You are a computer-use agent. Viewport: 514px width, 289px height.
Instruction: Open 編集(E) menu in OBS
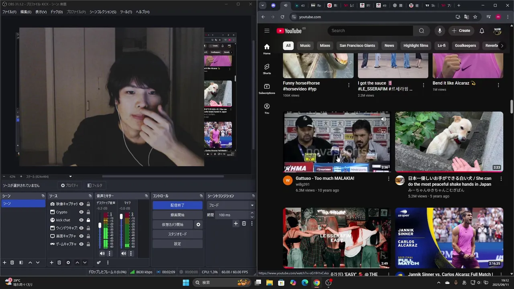point(26,12)
